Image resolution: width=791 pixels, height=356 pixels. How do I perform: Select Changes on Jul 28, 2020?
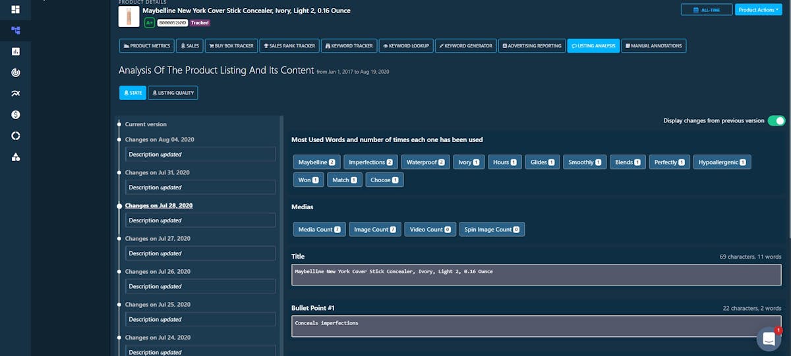pyautogui.click(x=159, y=205)
